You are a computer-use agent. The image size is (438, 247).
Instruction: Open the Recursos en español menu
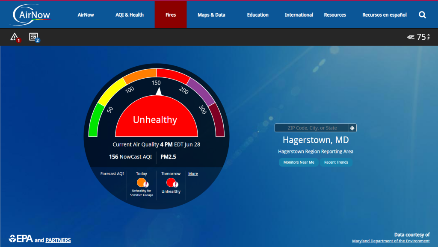pos(384,15)
